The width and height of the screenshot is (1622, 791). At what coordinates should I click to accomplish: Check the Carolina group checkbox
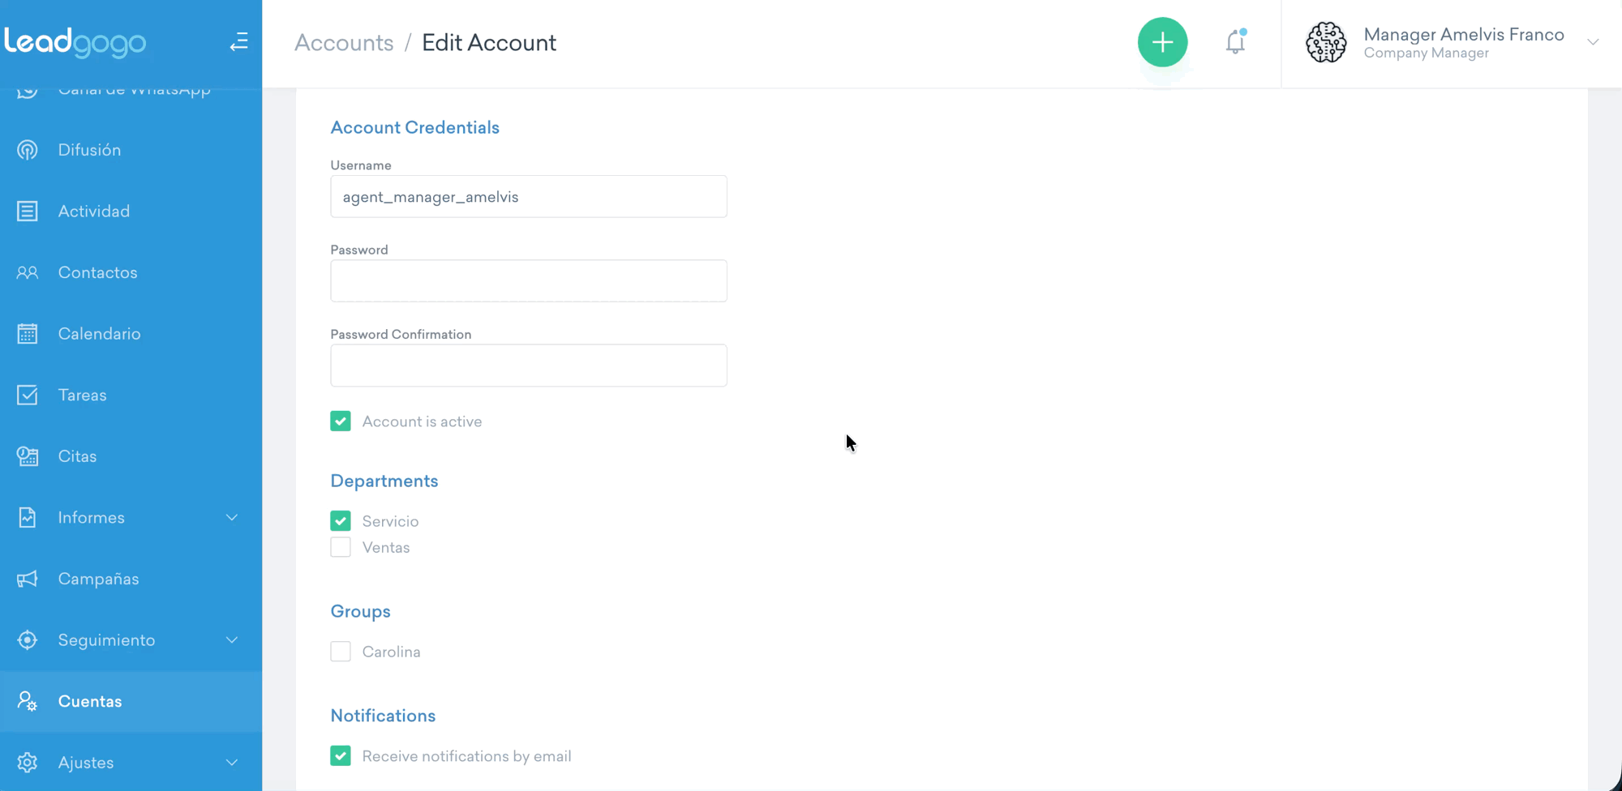click(x=341, y=652)
